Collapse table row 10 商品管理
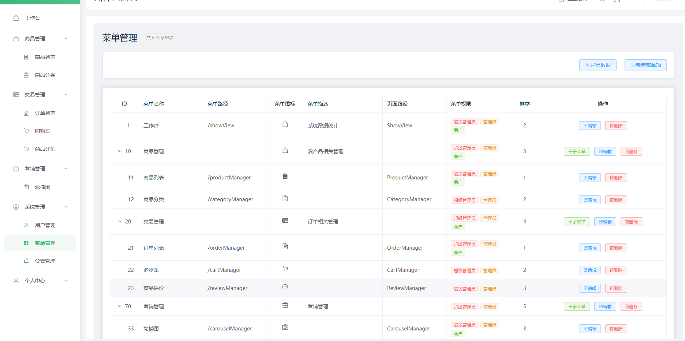The height and width of the screenshot is (341, 685). [x=120, y=151]
